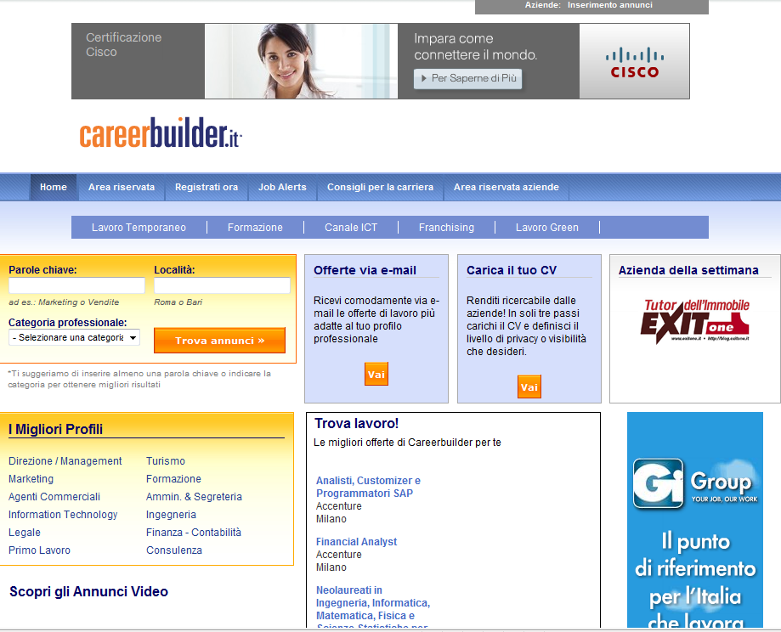Expand the Categoria professionale dropdown
The height and width of the screenshot is (632, 781).
pyautogui.click(x=74, y=338)
